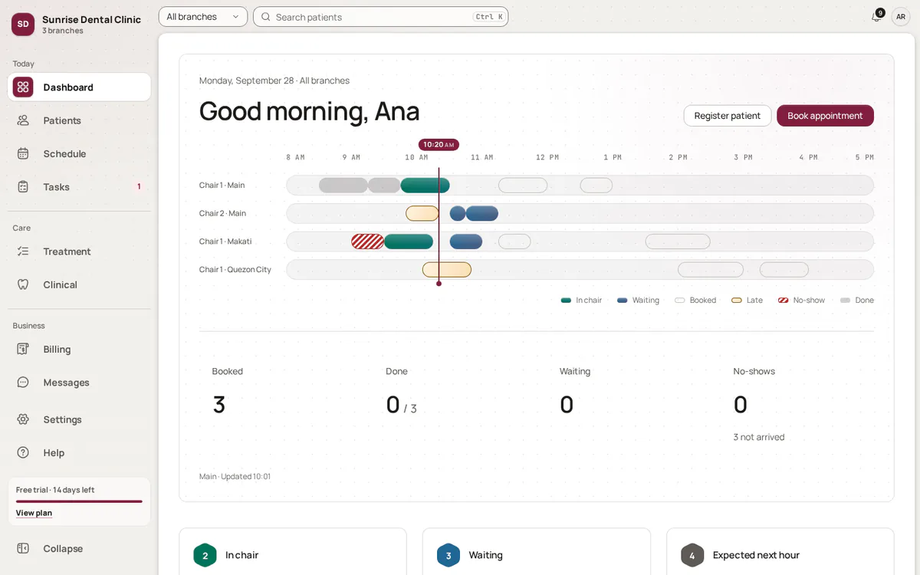
Task: Click the No-show legend swatch
Action: [784, 301]
